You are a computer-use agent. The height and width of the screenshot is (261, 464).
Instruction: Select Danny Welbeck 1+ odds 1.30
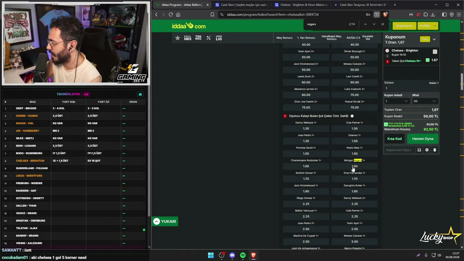pyautogui.click(x=306, y=129)
